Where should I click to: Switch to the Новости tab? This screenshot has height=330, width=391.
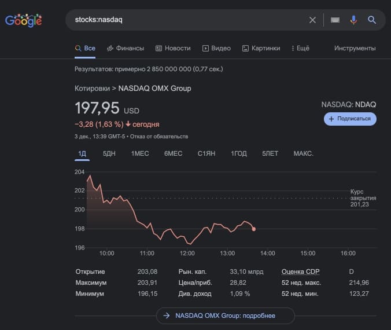tap(173, 48)
